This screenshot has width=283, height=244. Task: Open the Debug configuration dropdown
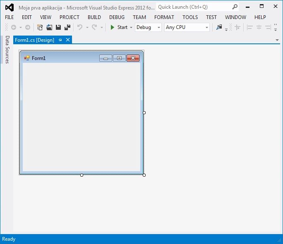coord(148,27)
